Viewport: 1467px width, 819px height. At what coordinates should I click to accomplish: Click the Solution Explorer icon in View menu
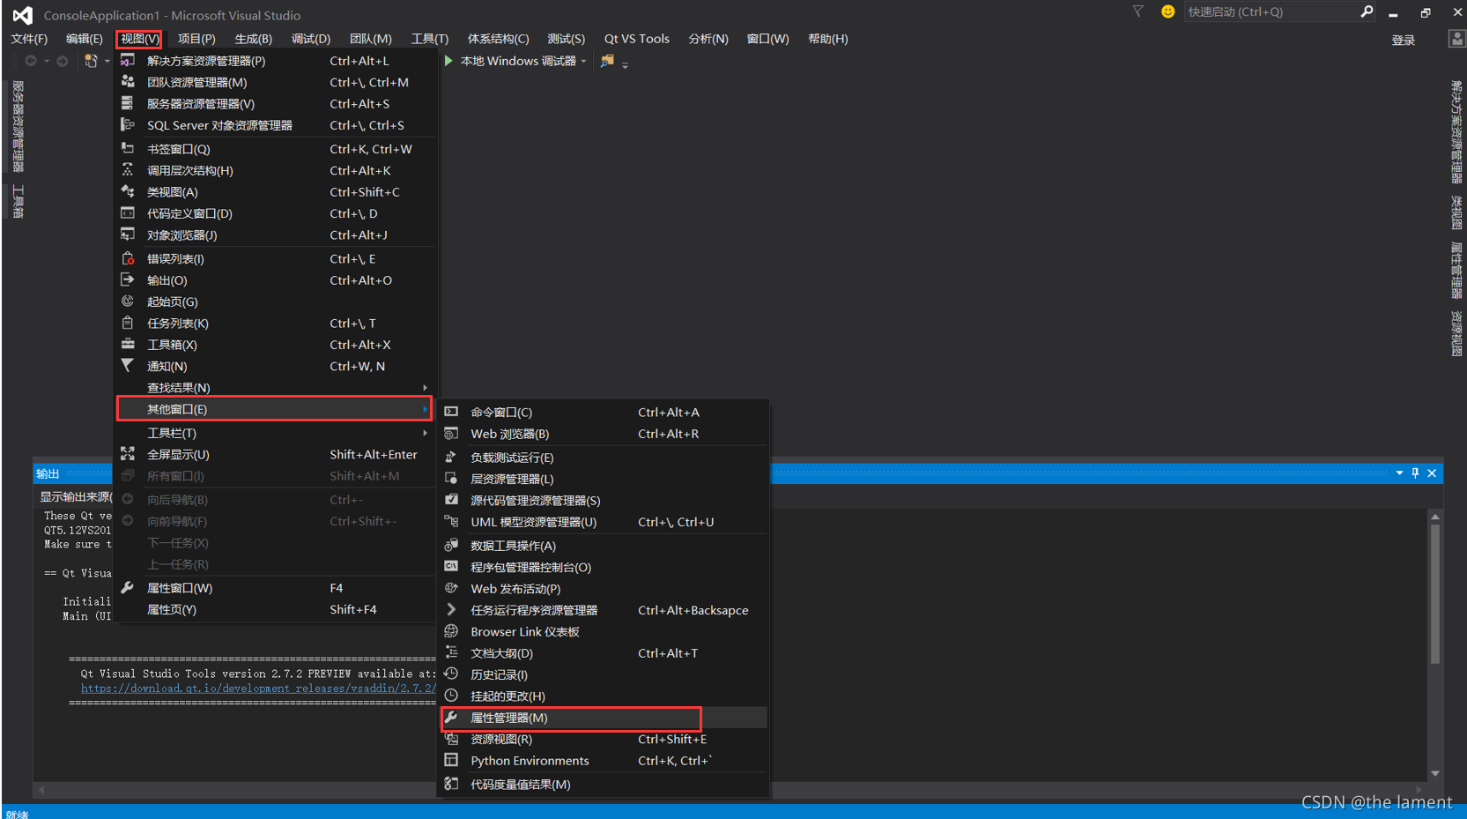coord(128,61)
